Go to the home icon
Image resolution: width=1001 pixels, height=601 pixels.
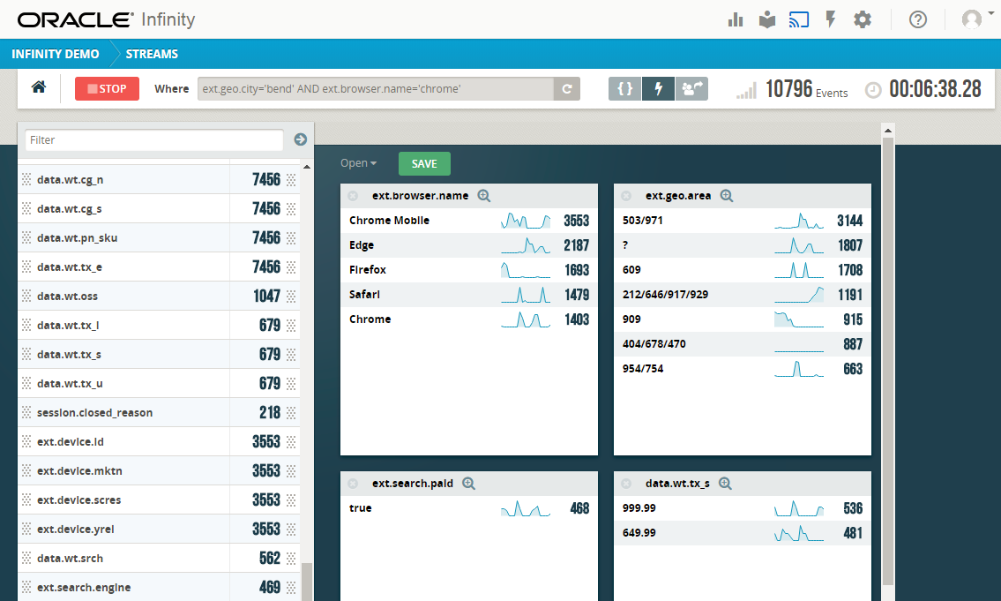(x=39, y=87)
